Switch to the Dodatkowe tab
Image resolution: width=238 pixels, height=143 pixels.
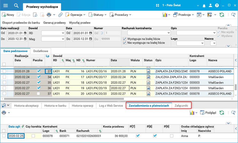pos(41,51)
